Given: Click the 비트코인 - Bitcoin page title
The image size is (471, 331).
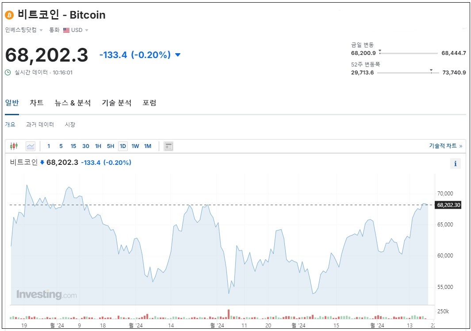Looking at the screenshot, I should point(61,15).
